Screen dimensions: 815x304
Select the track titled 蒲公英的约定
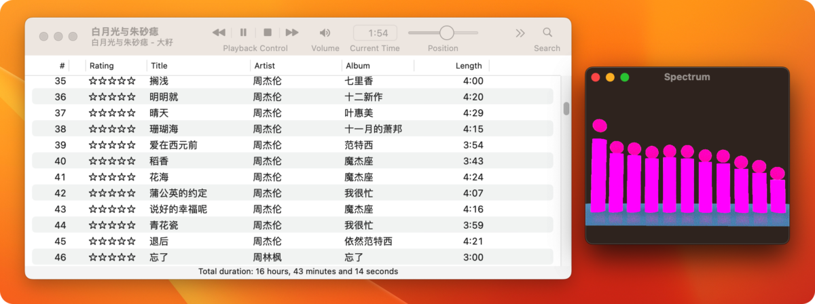tap(179, 193)
